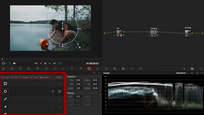The width and height of the screenshot is (204, 115).
Task: Edit the Opacity value 100.00
Action: [x=95, y=88]
